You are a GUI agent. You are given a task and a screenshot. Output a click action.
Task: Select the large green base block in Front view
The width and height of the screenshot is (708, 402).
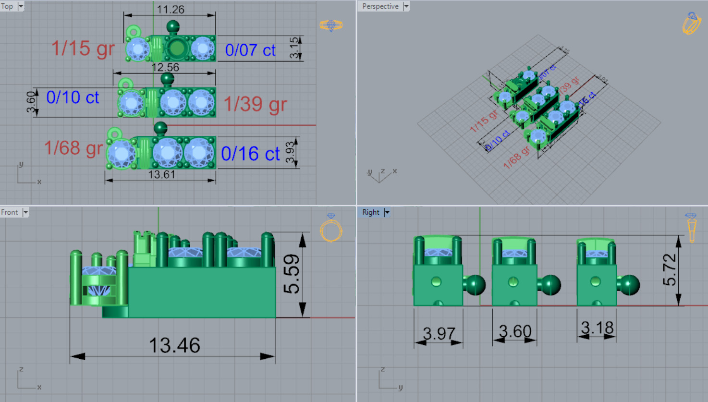tap(202, 292)
